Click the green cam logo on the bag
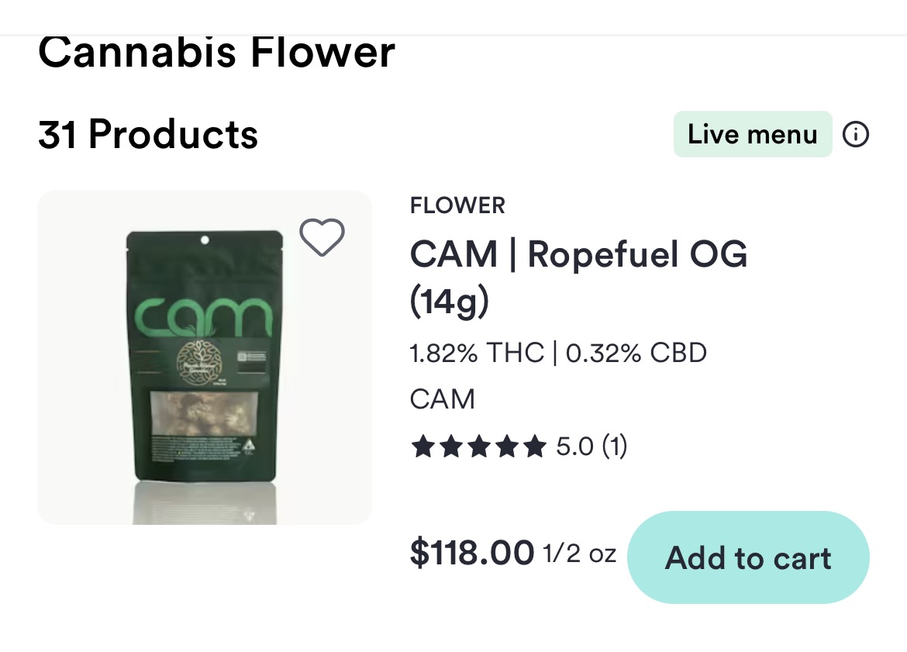Image resolution: width=907 pixels, height=652 pixels. click(x=204, y=318)
